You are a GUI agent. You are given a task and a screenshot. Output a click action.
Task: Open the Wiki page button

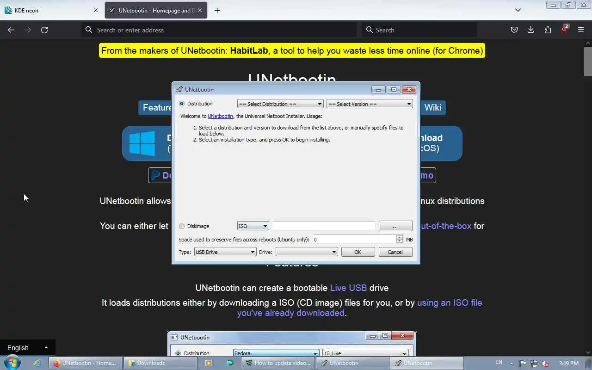click(x=433, y=107)
